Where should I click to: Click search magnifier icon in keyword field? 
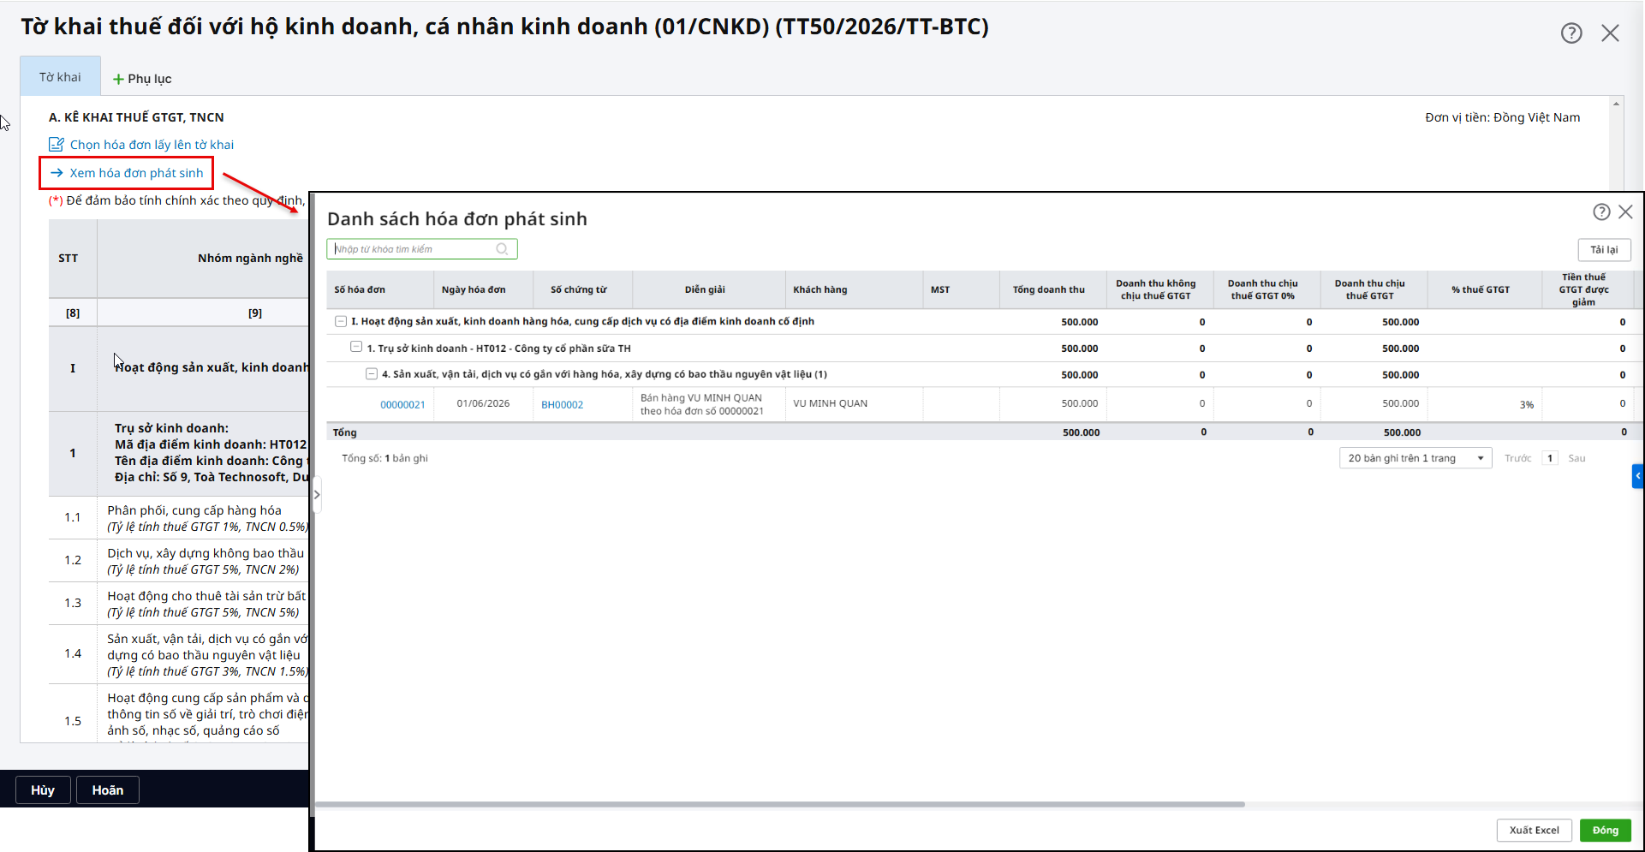503,249
